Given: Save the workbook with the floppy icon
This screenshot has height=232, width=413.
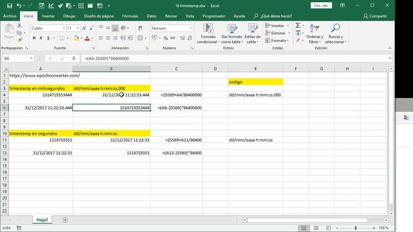Looking at the screenshot, I should (10, 6).
